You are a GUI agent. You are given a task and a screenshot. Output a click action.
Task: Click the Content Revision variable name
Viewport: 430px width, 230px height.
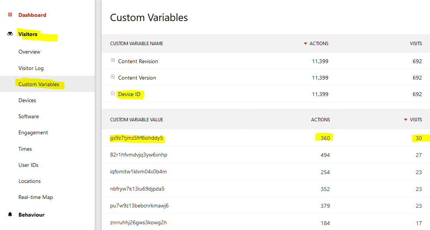[138, 62]
